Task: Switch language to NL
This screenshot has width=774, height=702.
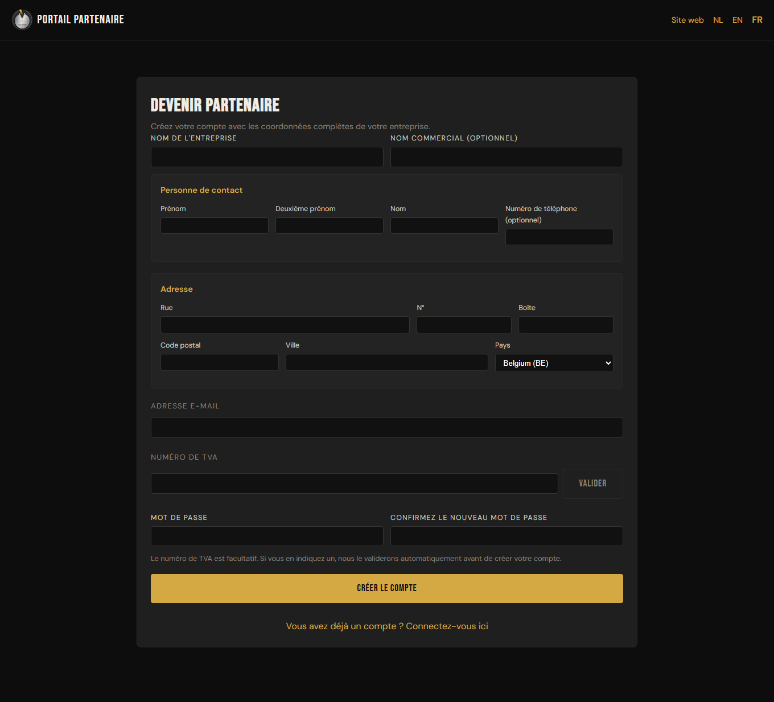Action: coord(718,20)
